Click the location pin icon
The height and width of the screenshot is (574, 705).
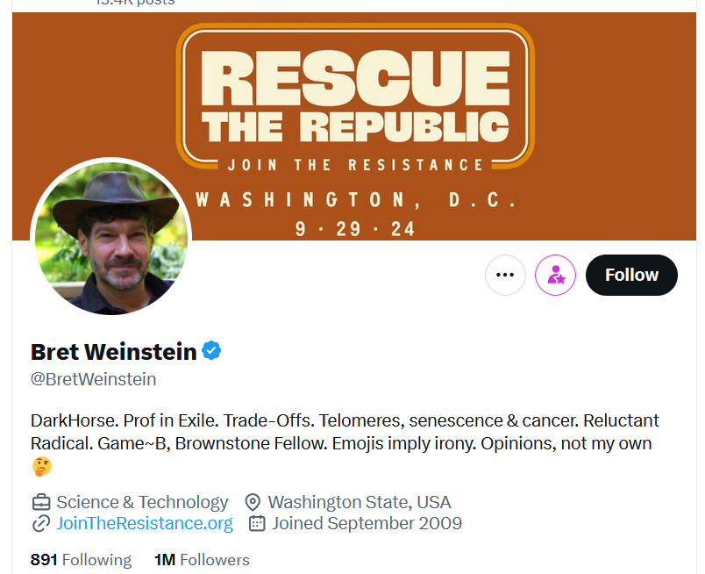253,503
